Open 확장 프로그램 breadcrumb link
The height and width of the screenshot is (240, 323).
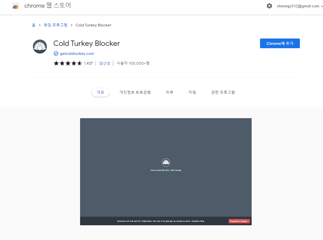click(x=56, y=25)
